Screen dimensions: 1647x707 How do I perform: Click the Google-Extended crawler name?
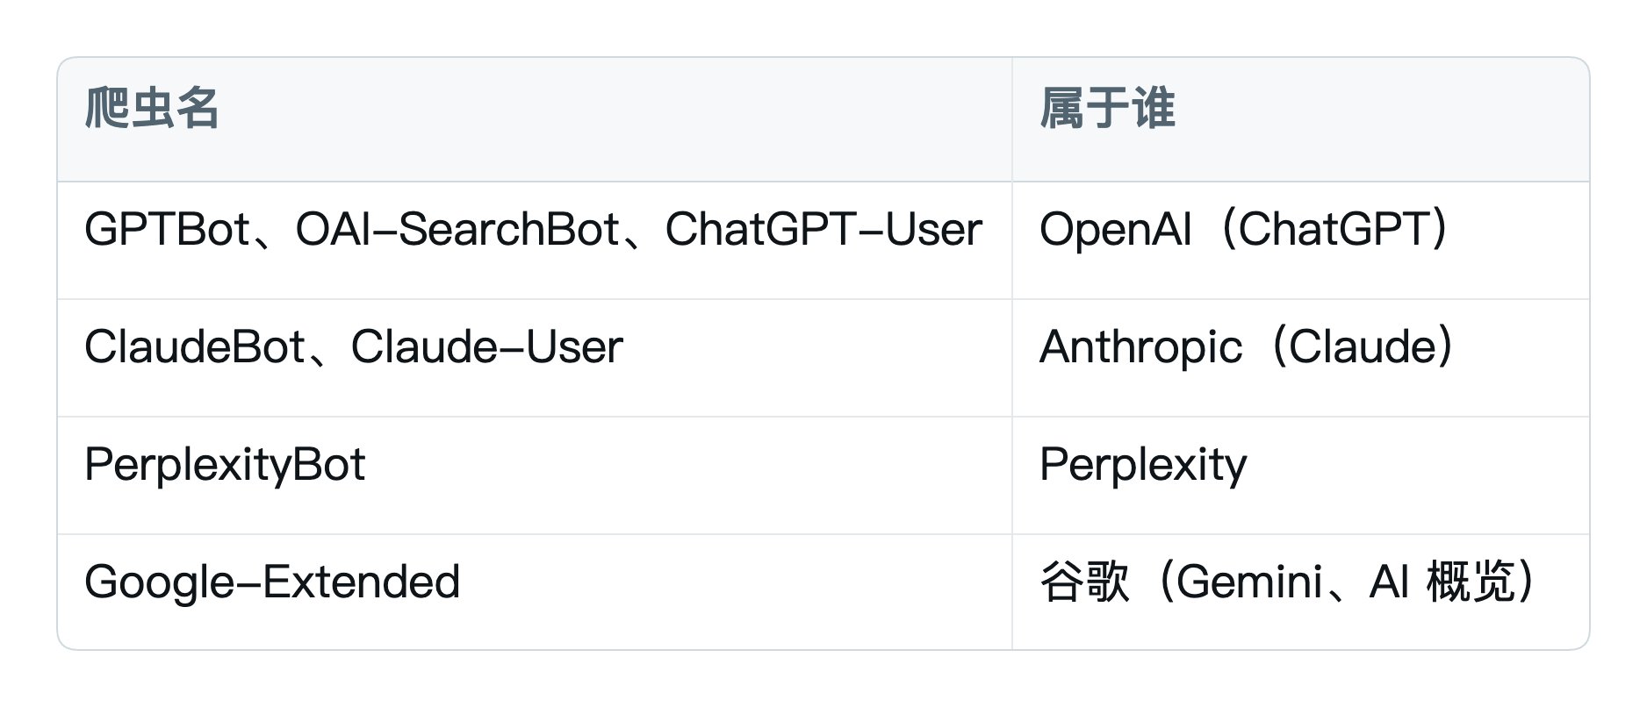(272, 582)
